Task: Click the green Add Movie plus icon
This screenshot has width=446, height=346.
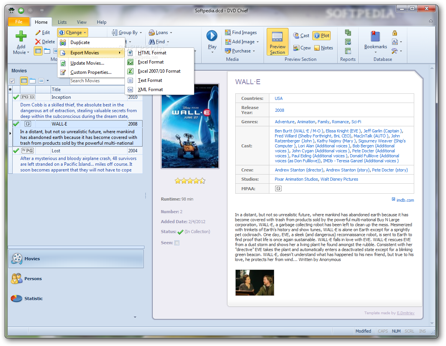Action: [21, 36]
